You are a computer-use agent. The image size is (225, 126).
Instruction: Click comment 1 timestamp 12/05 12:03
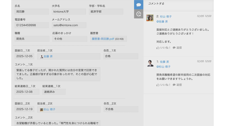204,61
